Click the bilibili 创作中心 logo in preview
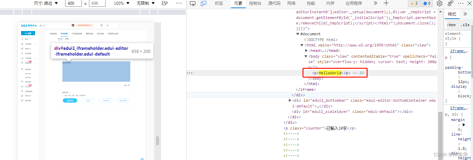The image size is (473, 160). tap(29, 25)
